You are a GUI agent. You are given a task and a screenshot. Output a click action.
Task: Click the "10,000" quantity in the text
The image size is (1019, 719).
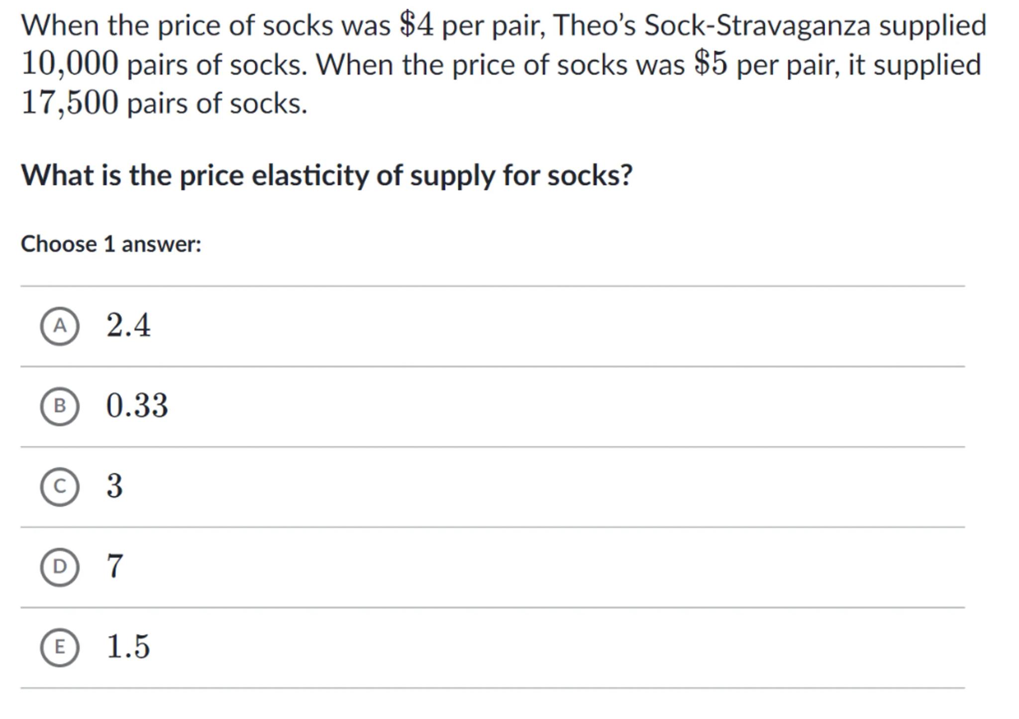coord(70,64)
